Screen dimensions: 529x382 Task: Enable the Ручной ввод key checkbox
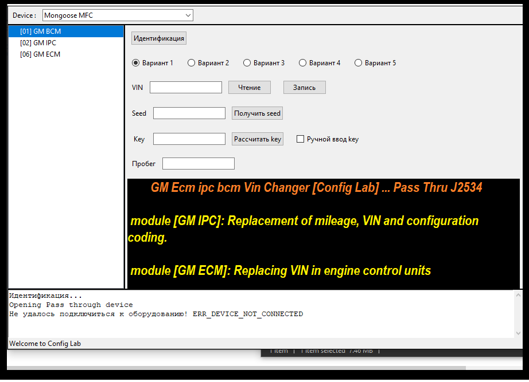(x=300, y=139)
